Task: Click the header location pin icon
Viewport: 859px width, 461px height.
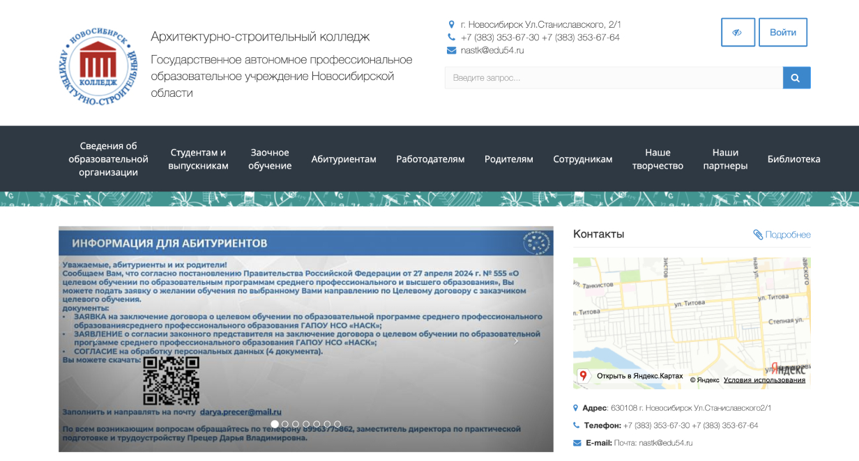Action: pos(451,24)
